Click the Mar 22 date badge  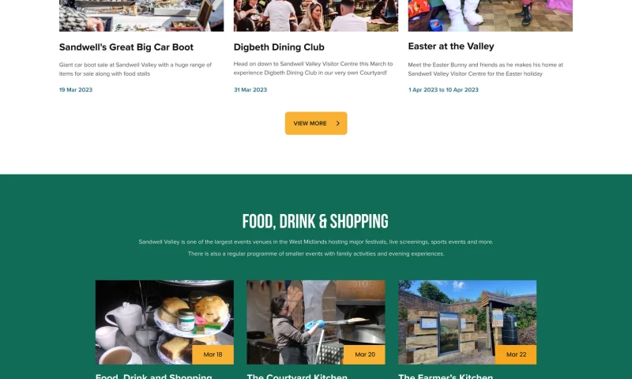coord(516,355)
